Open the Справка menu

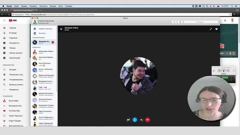tap(68, 6)
